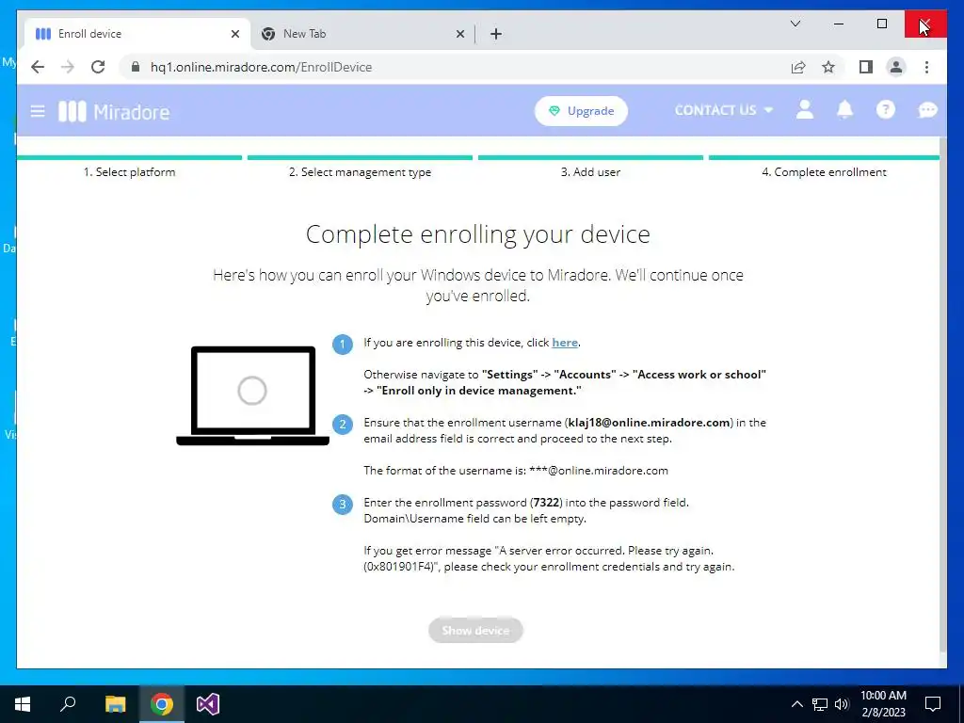Image resolution: width=964 pixels, height=723 pixels.
Task: Open the tab search chevron
Action: pos(795,24)
